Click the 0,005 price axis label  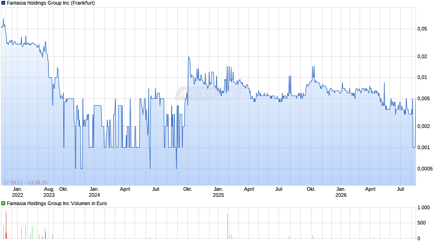click(423, 99)
